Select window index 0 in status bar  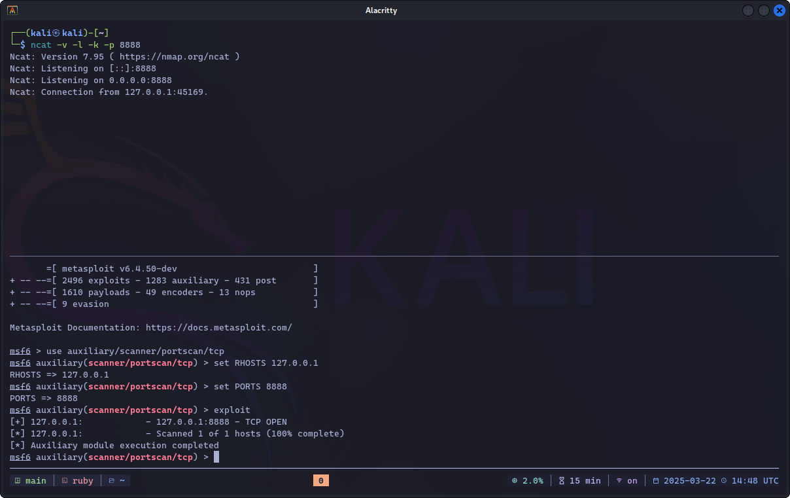pyautogui.click(x=321, y=480)
